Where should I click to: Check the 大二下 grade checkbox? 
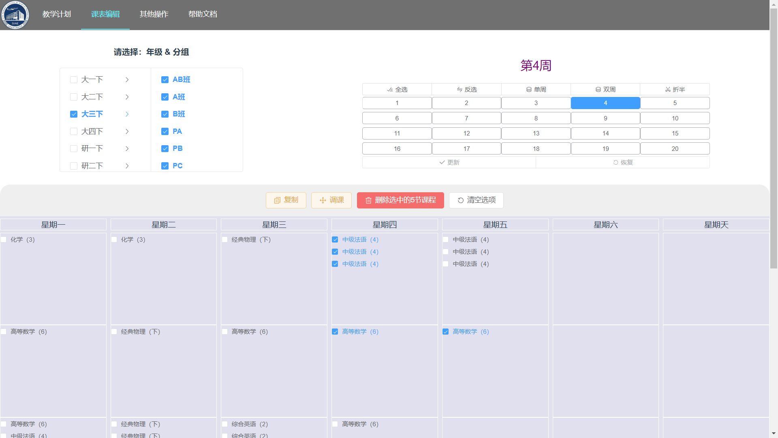pos(74,97)
